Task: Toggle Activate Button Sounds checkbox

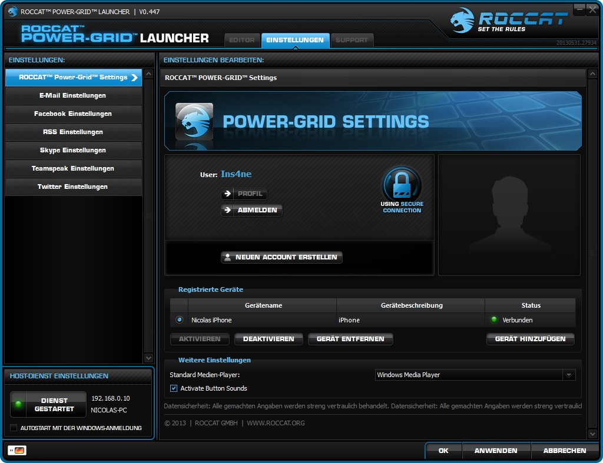Action: click(174, 388)
